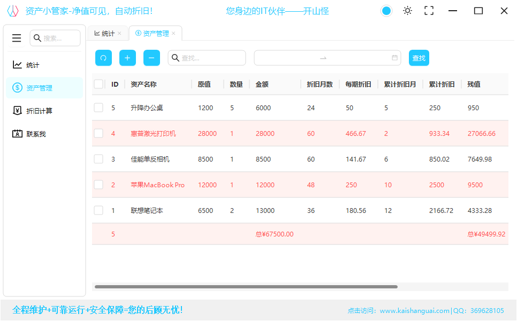Click the blue refresh button

pyautogui.click(x=103, y=58)
